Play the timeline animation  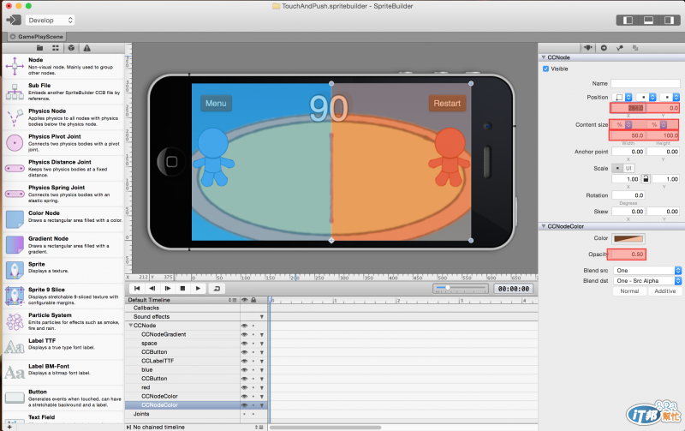198,289
